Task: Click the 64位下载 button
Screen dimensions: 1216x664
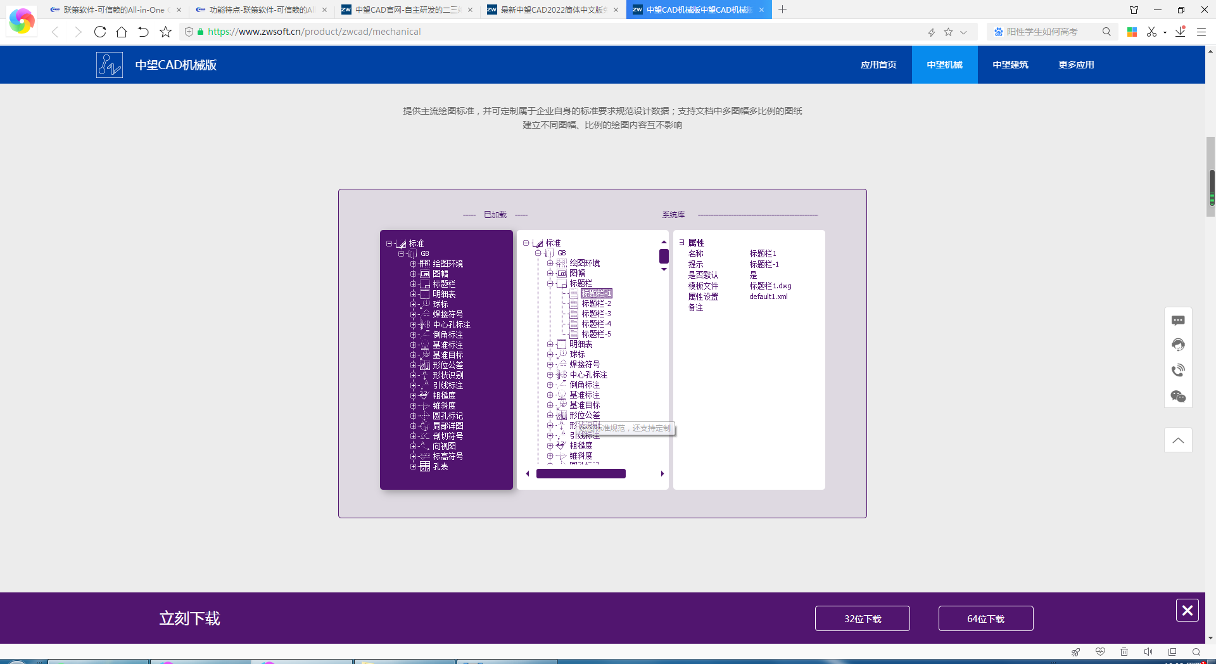Action: pos(985,618)
